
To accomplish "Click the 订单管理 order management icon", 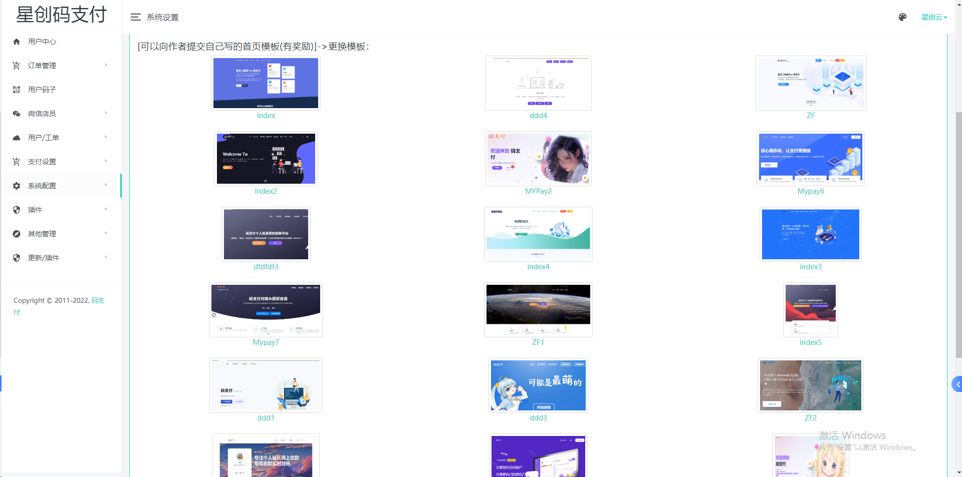I will pos(17,65).
